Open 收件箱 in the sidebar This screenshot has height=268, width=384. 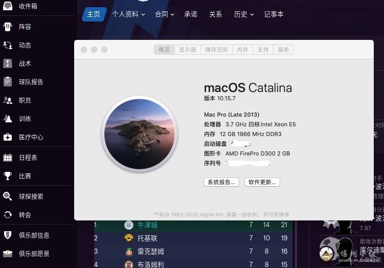28,6
